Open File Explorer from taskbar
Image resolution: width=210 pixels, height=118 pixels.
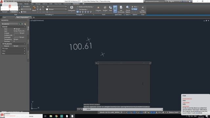click(51, 116)
